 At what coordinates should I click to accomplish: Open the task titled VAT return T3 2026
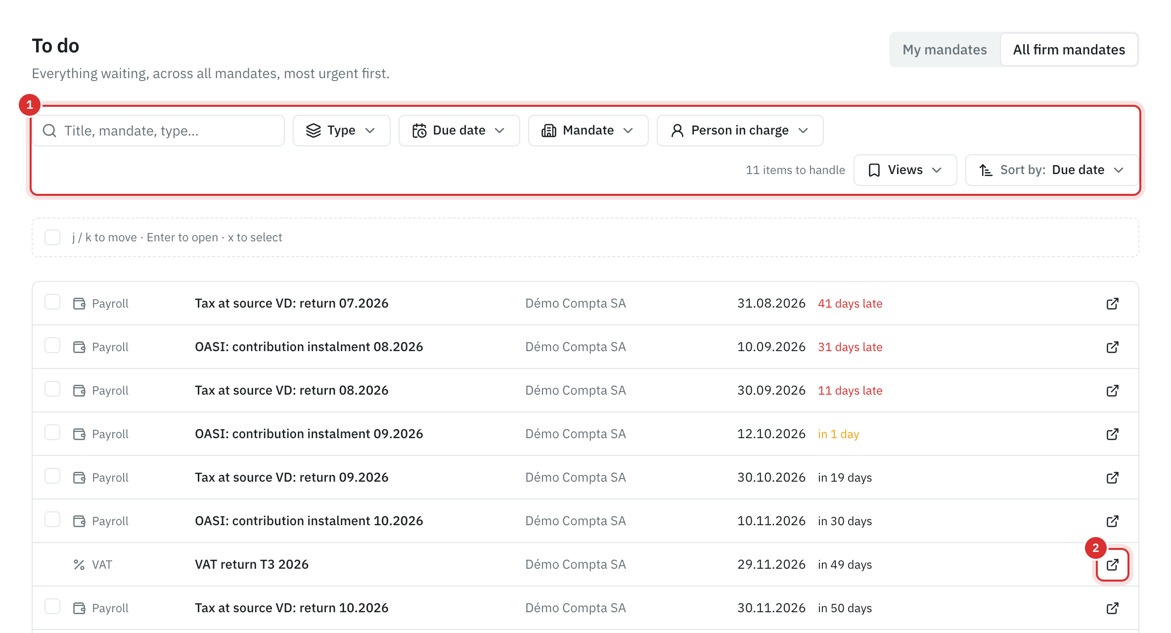252,565
